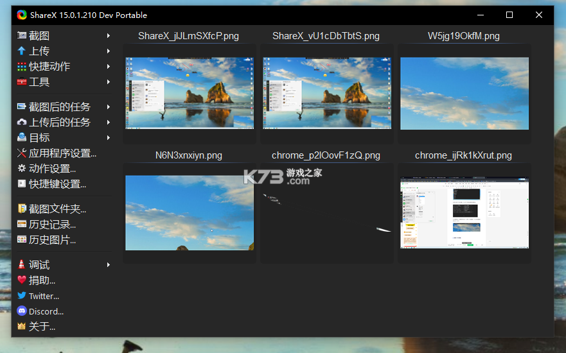
Task: Click the crown icon beside 关于
Action: (22, 326)
